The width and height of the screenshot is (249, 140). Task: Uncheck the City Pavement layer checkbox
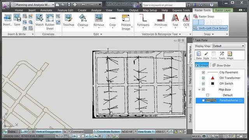(203, 72)
